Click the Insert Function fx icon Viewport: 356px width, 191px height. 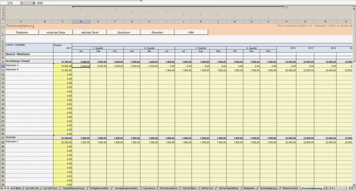(34, 3)
